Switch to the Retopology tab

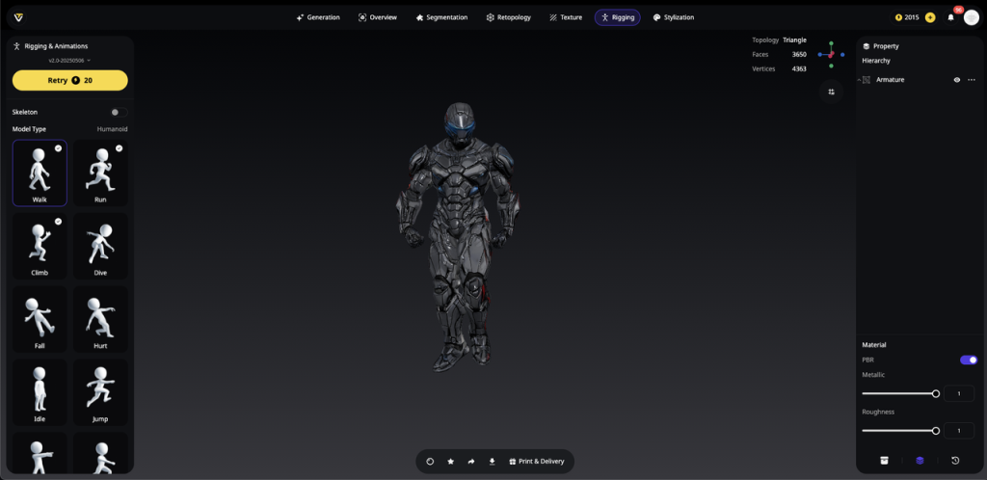coord(509,17)
